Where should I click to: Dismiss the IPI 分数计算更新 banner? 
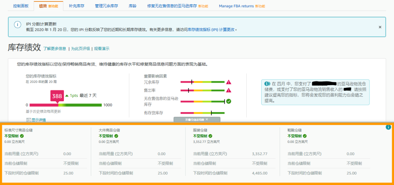(380, 27)
